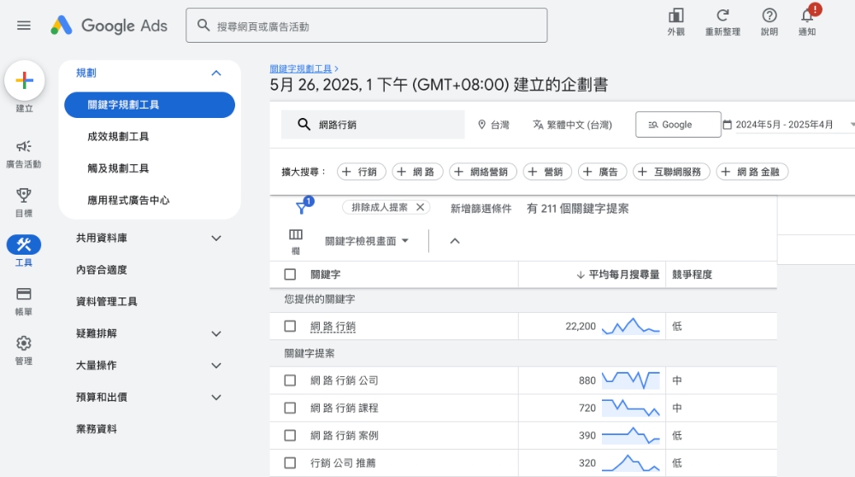The width and height of the screenshot is (855, 477).
Task: Open the 通知 notifications bell
Action: [808, 22]
